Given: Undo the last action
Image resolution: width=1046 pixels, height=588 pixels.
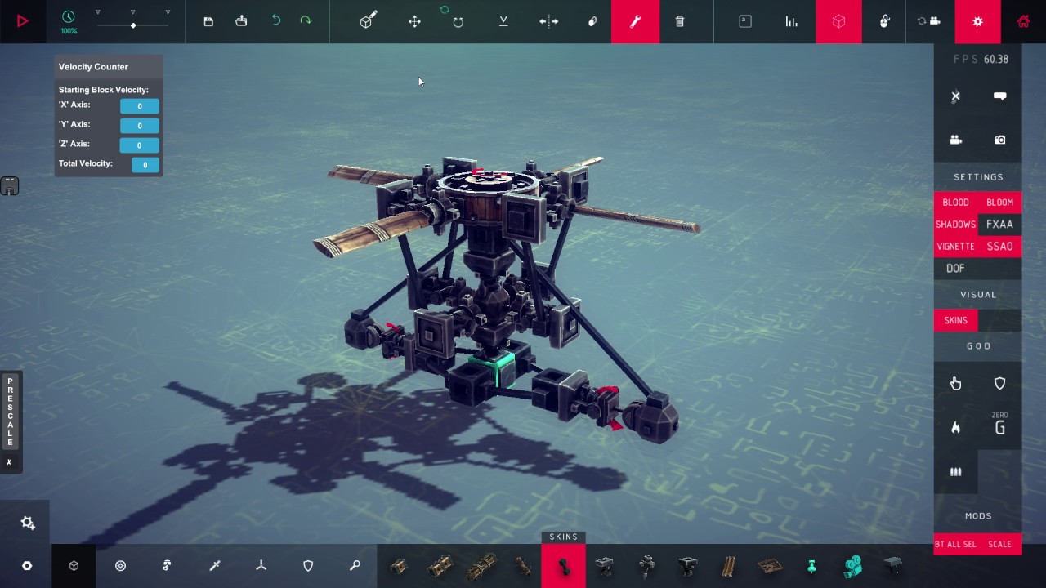Looking at the screenshot, I should pos(276,20).
